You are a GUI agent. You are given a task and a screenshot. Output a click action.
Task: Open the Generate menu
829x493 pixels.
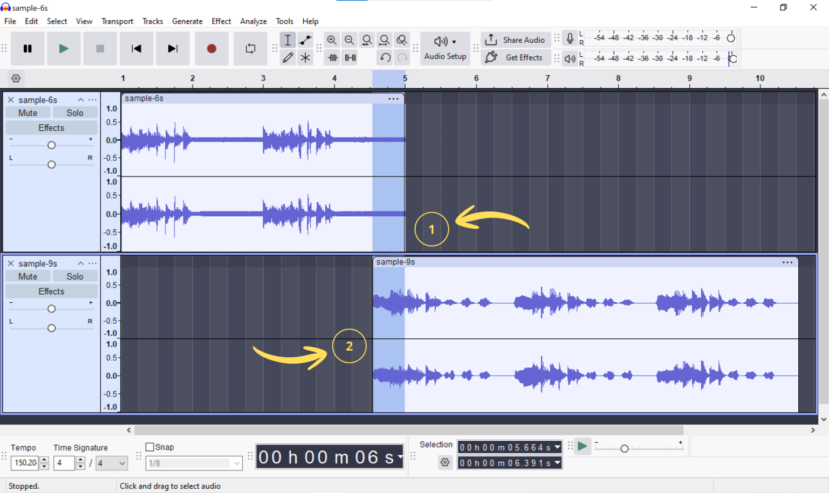click(187, 21)
